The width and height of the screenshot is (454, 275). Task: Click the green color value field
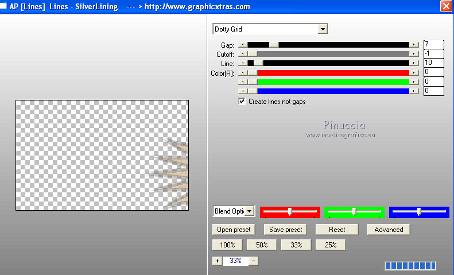(x=433, y=82)
